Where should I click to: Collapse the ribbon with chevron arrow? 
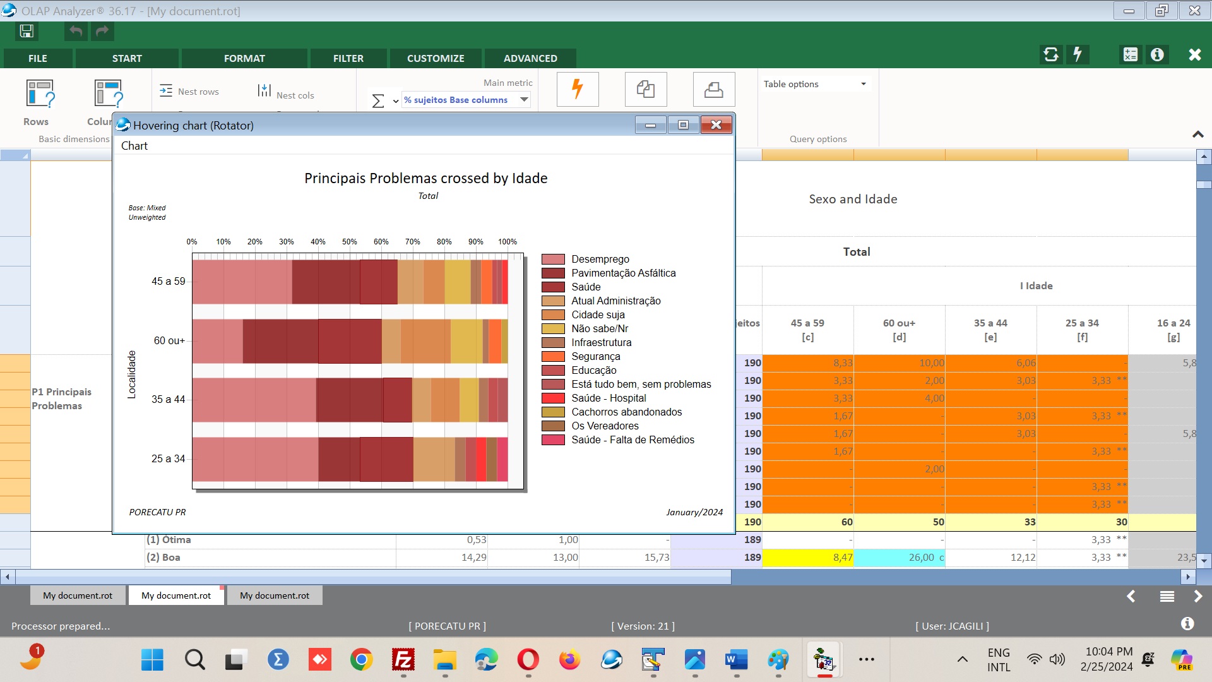coord(1197,135)
